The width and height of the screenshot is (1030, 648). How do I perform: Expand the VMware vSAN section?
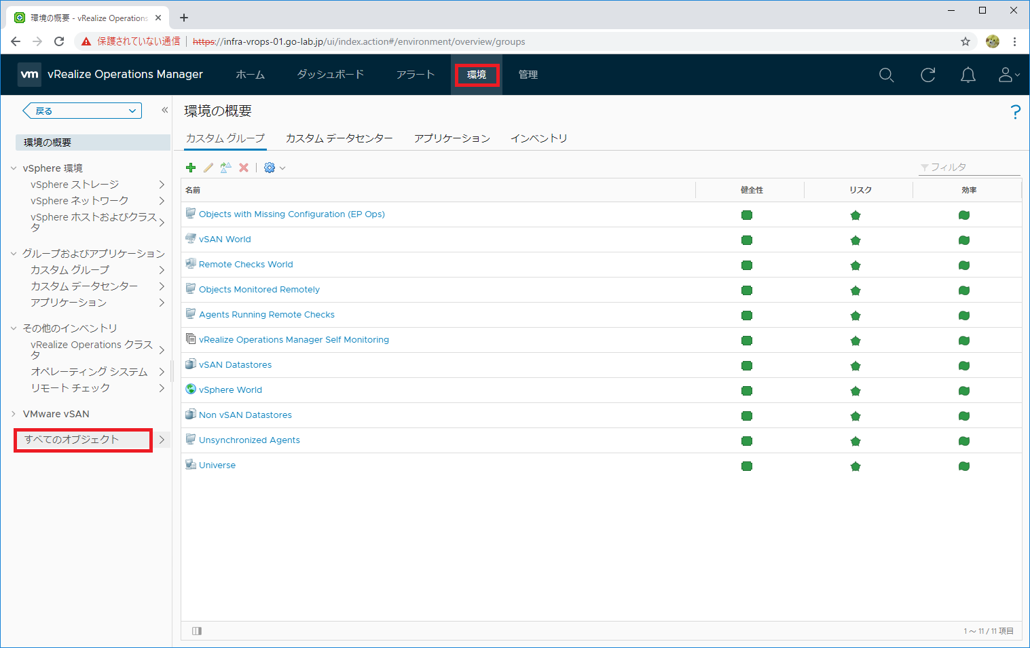pyautogui.click(x=14, y=414)
